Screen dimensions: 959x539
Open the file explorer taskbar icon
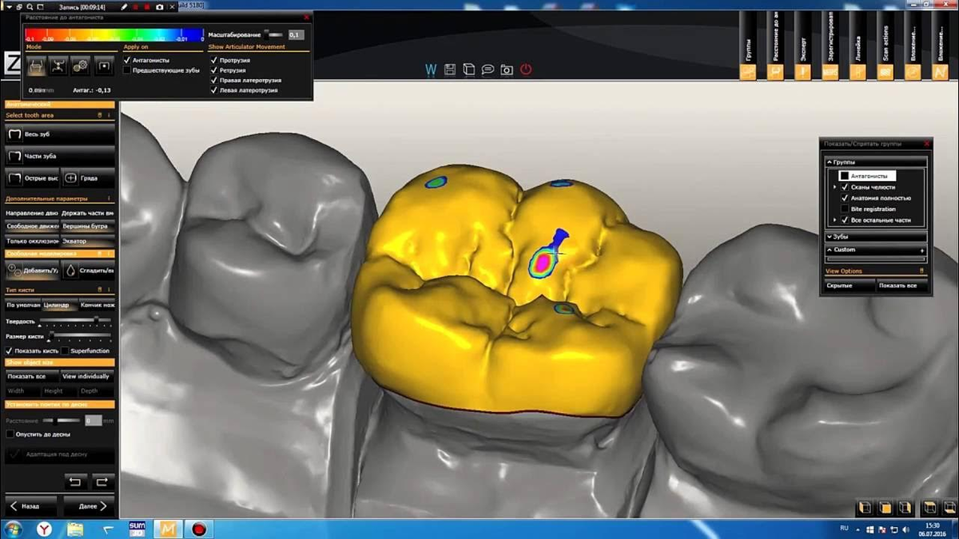(74, 529)
